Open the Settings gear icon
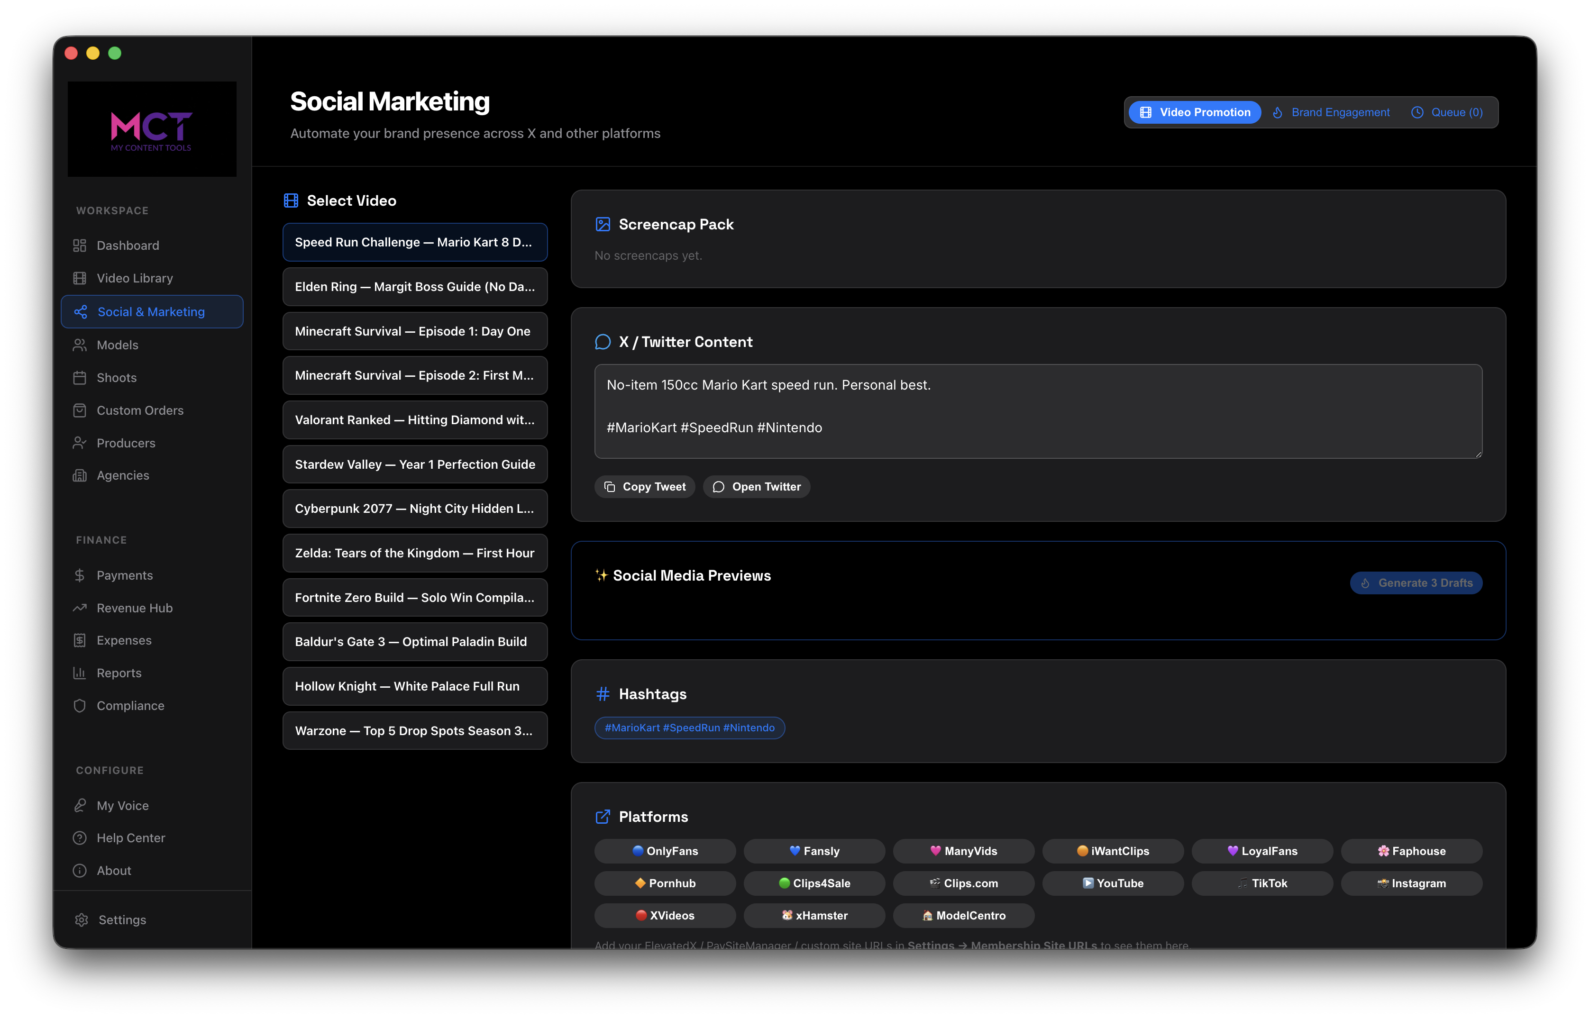 (82, 920)
